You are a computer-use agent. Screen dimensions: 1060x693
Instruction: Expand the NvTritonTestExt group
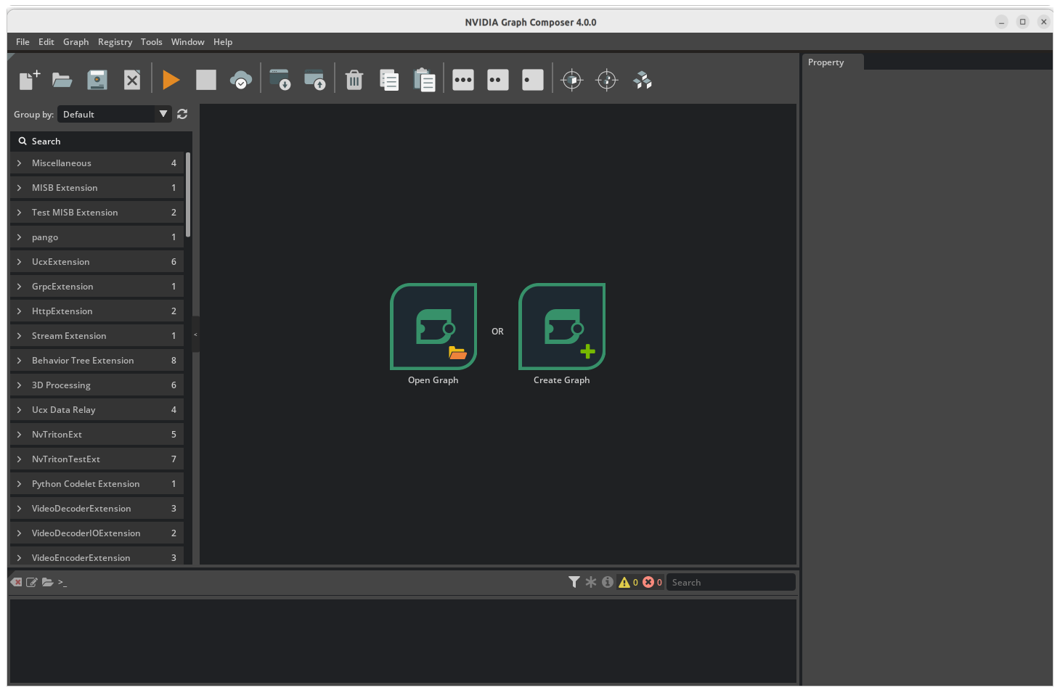point(97,459)
